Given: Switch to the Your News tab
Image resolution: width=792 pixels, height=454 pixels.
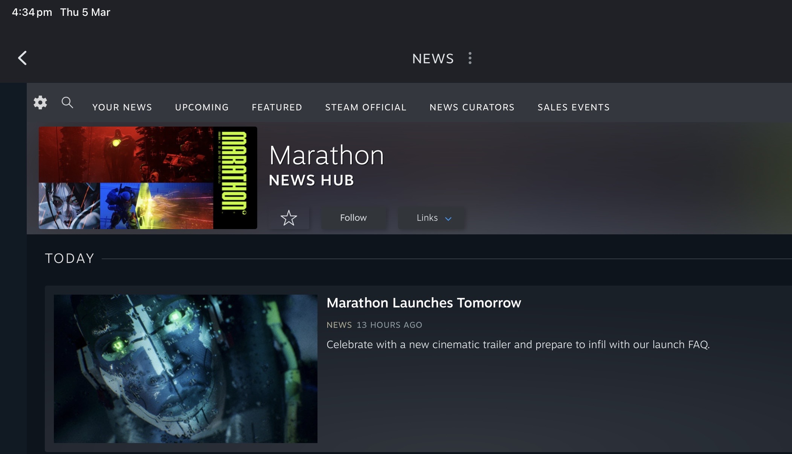Looking at the screenshot, I should coord(122,107).
